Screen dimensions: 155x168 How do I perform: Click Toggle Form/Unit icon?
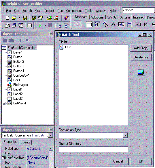tap(21, 25)
